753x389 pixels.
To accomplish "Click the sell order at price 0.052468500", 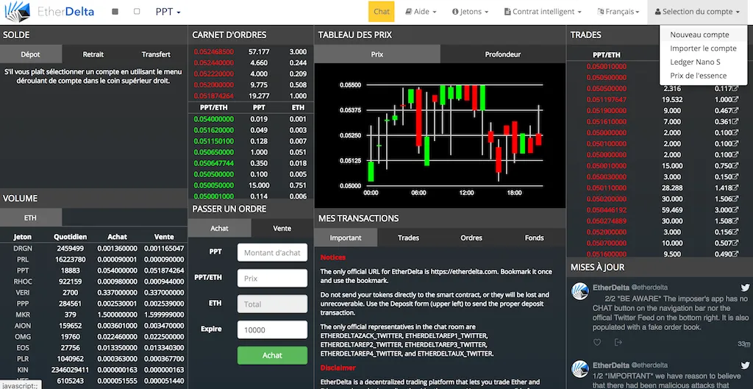I will [x=251, y=52].
